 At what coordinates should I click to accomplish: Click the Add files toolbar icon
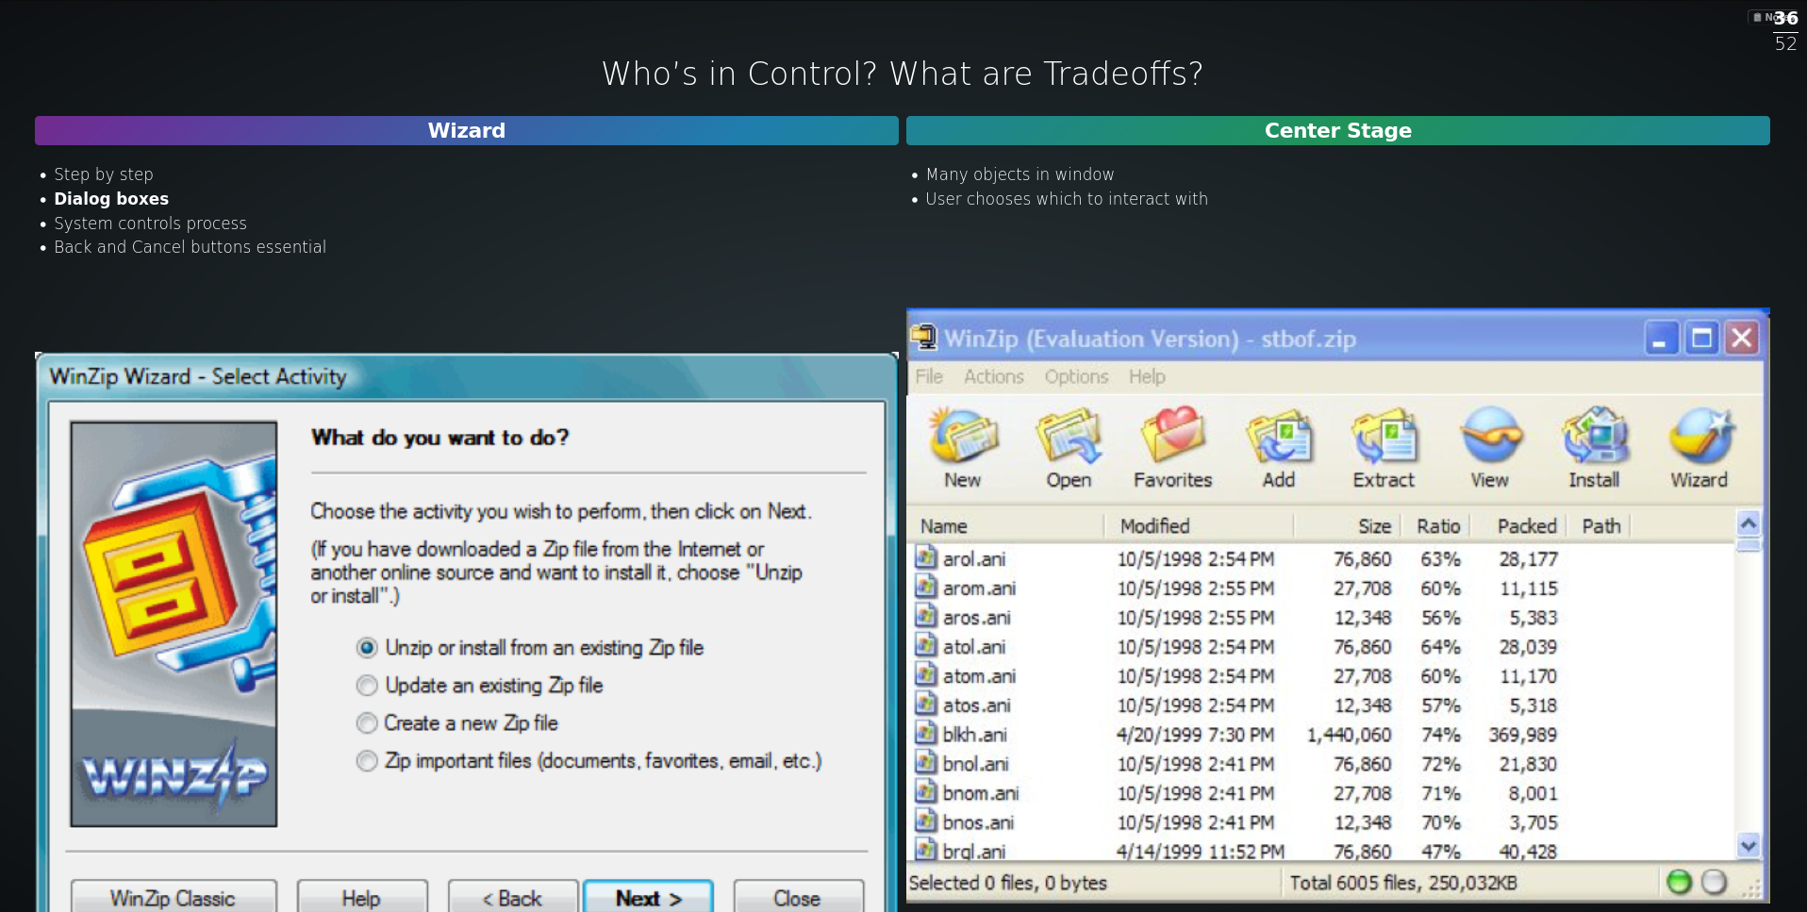1279,448
